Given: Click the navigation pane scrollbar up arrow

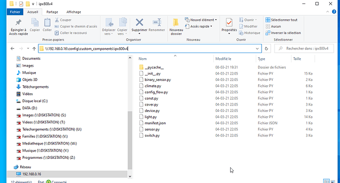Looking at the screenshot, I should [130, 58].
